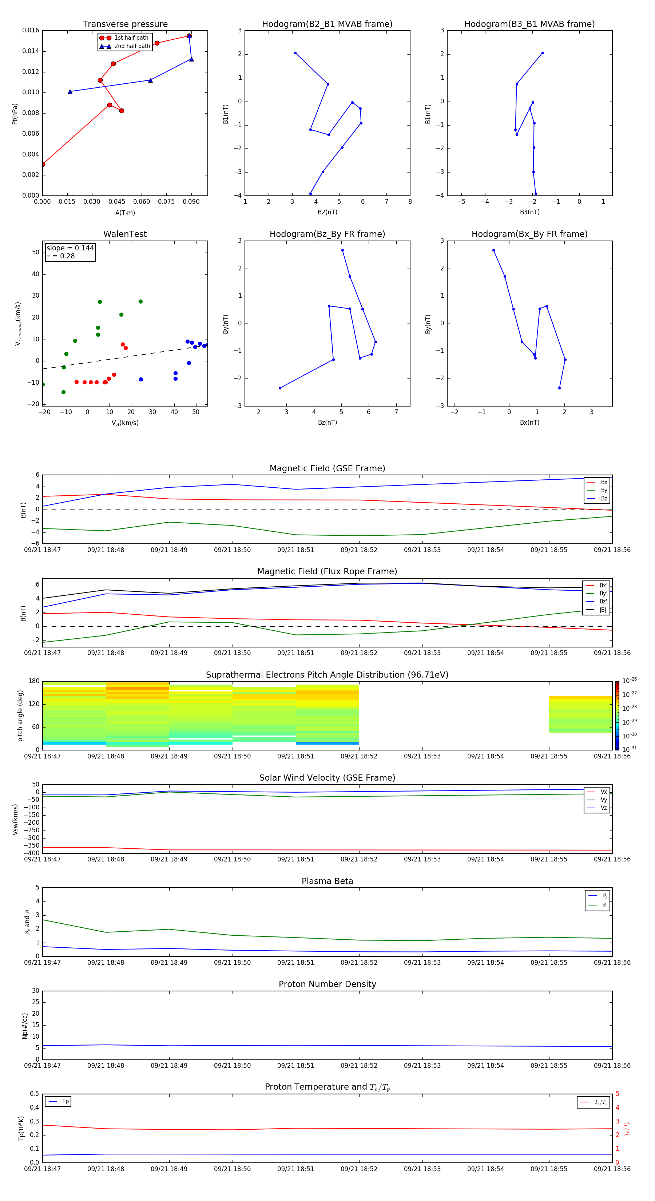Click the "Hodogram(Bx_By FR frame)" title
Screen dimensions: 655x1201
(529, 234)
